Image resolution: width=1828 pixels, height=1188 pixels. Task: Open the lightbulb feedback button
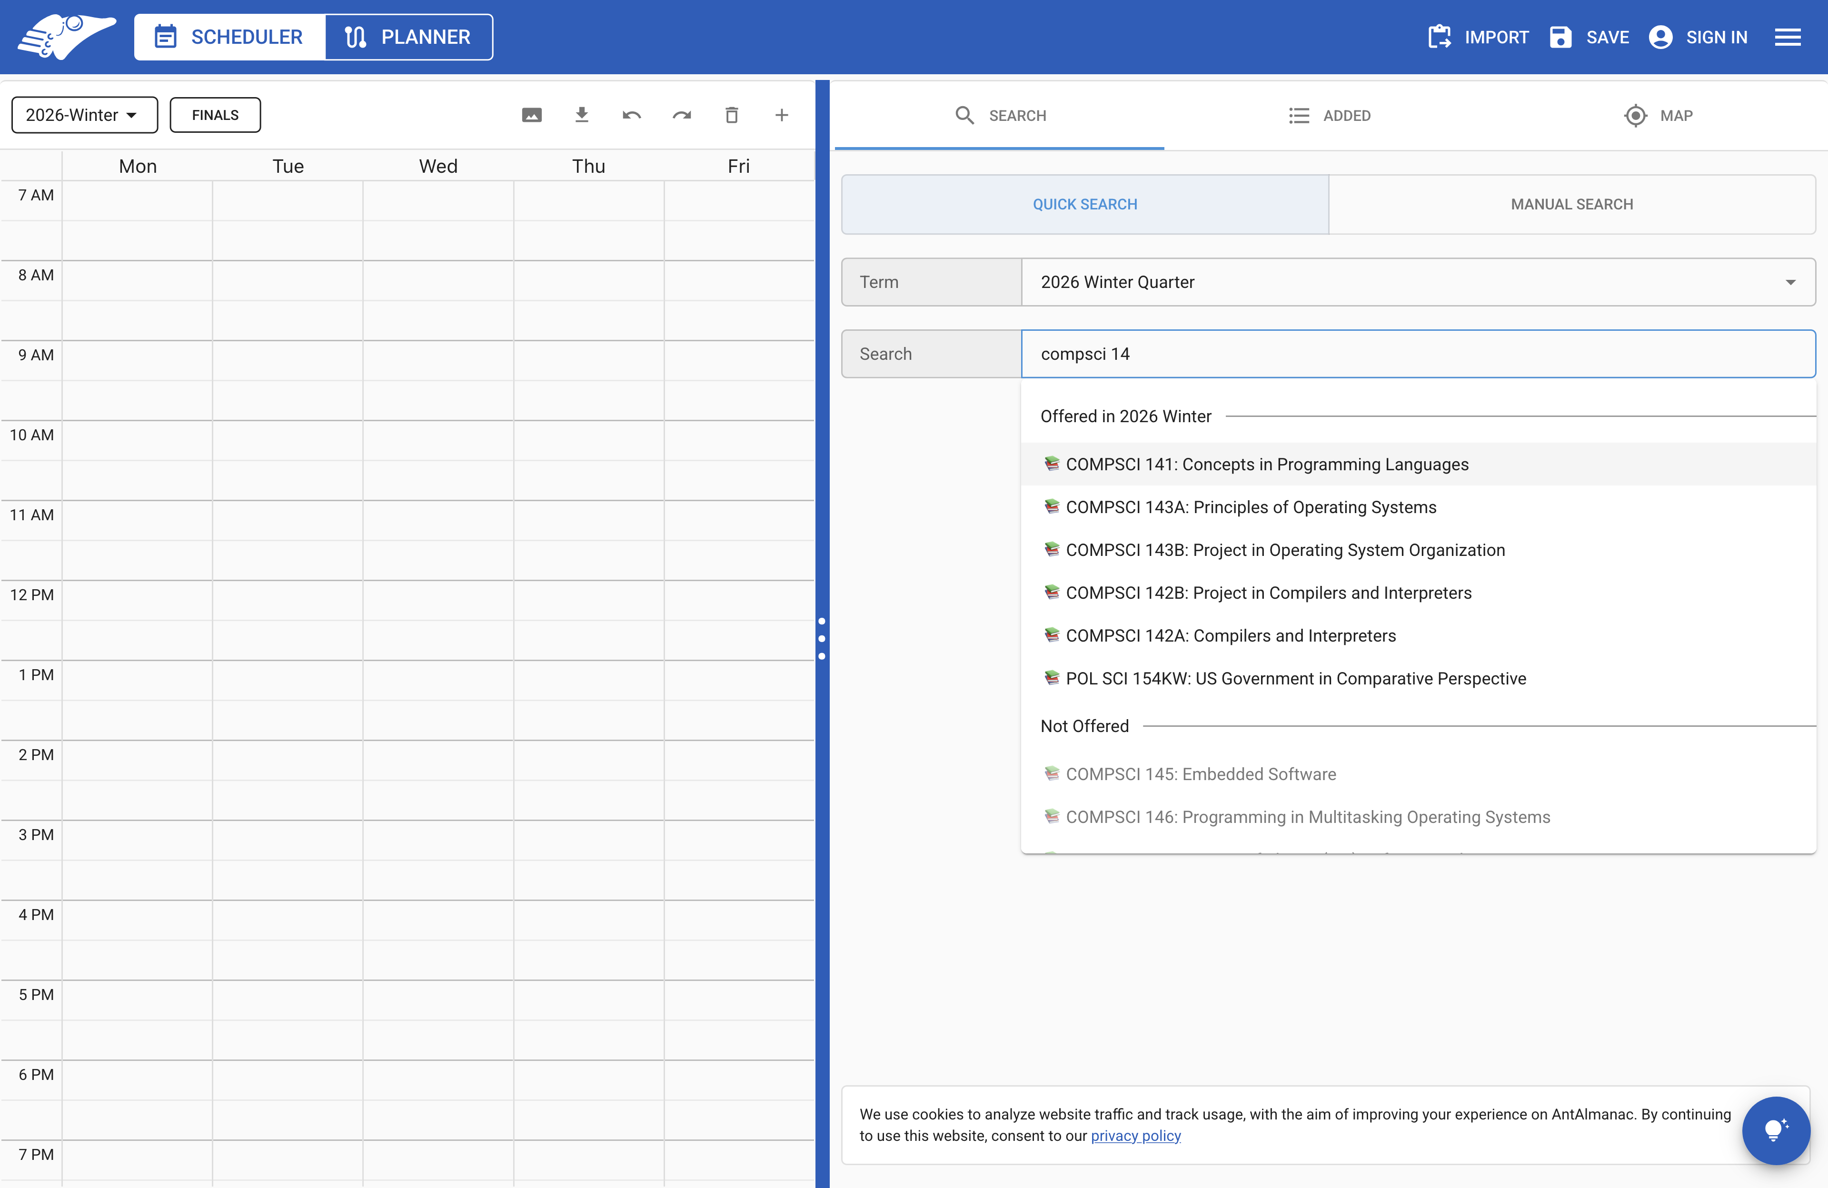[x=1776, y=1130]
